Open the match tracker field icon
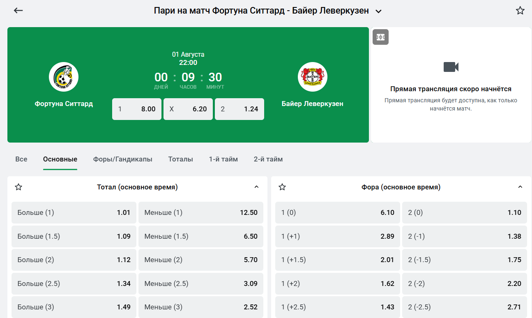Screen dimensions: 532x318 coord(380,37)
